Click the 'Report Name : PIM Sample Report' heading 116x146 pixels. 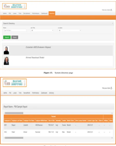(x=15, y=107)
